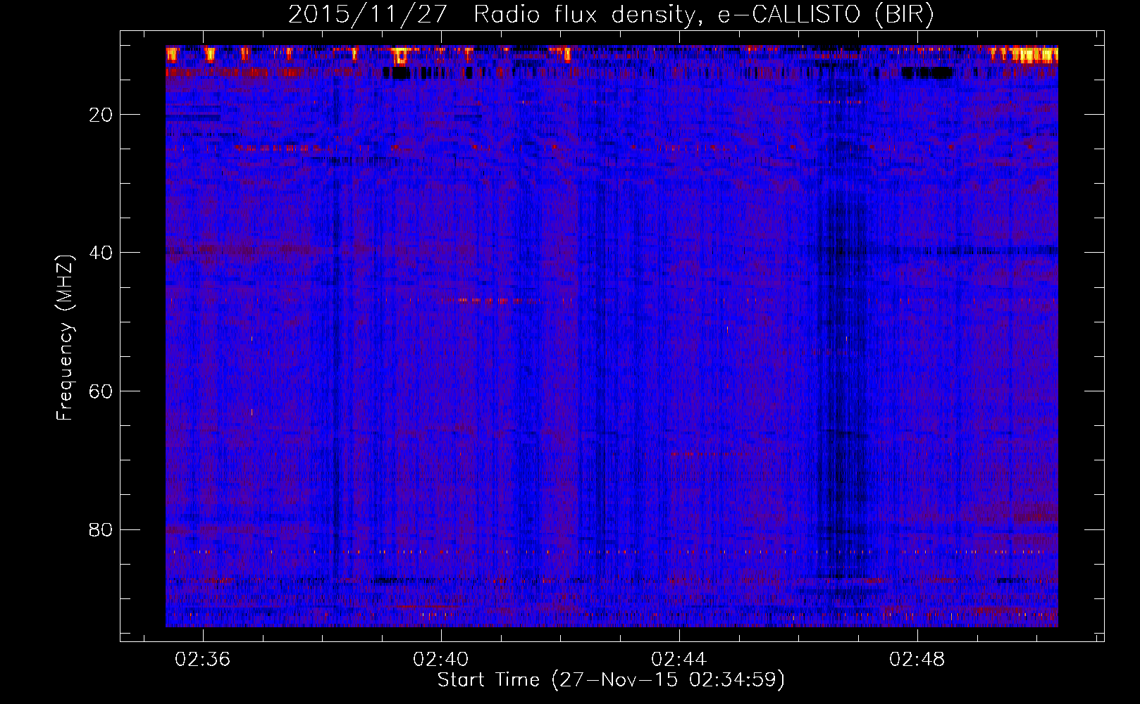1140x704 pixels.
Task: Click the 40 MHz frequency tick label
Action: [101, 253]
